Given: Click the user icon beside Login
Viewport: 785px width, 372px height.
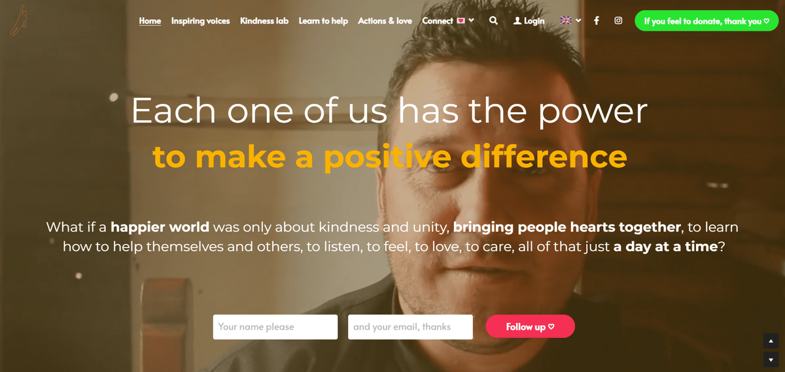Looking at the screenshot, I should click(x=517, y=21).
